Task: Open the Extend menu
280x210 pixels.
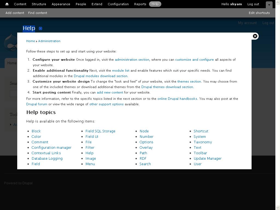Action: [x=97, y=4]
